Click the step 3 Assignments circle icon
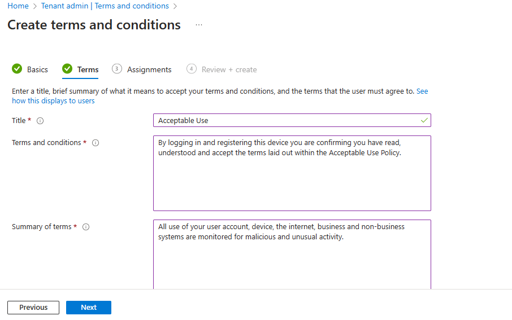This screenshot has width=512, height=320. [x=117, y=69]
